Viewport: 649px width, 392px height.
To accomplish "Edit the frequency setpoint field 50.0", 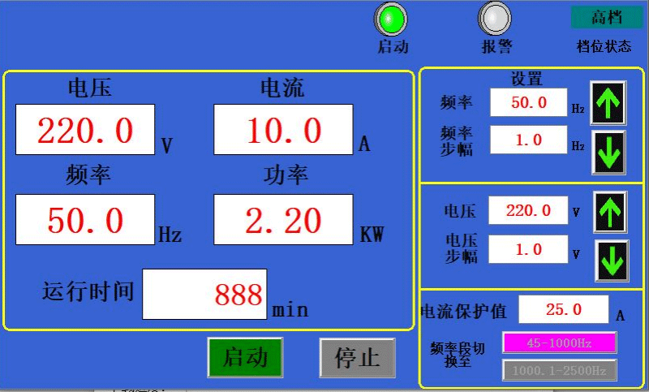I will coord(529,102).
